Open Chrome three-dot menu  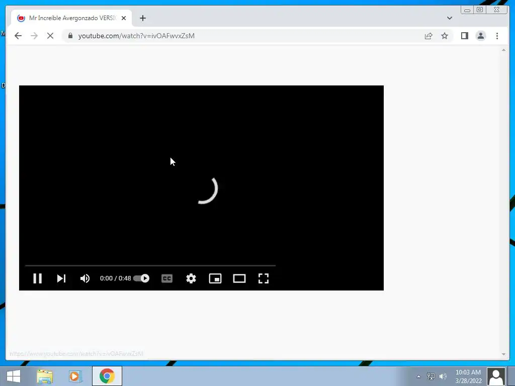497,36
